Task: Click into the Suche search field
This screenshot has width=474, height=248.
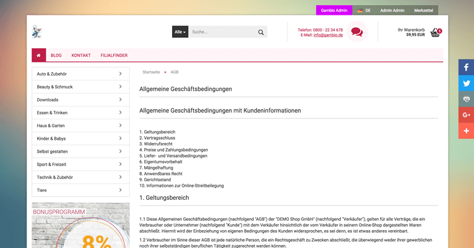Action: click(220, 32)
